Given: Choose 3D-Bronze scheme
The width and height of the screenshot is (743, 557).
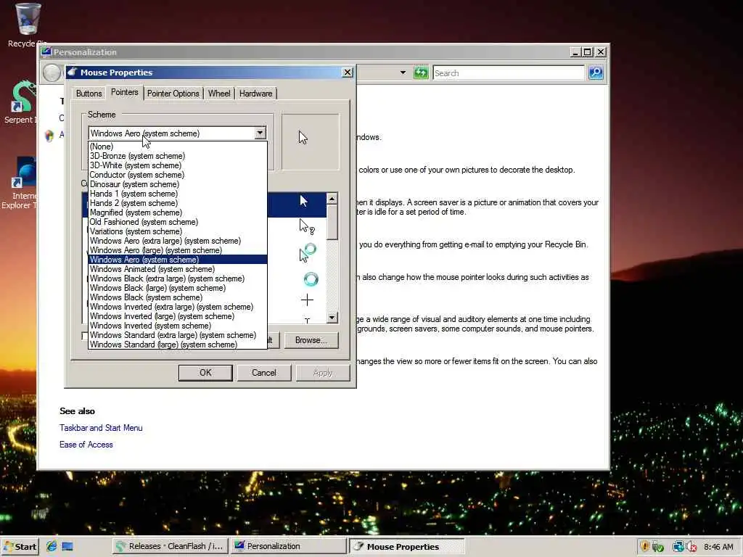Looking at the screenshot, I should coord(178,156).
